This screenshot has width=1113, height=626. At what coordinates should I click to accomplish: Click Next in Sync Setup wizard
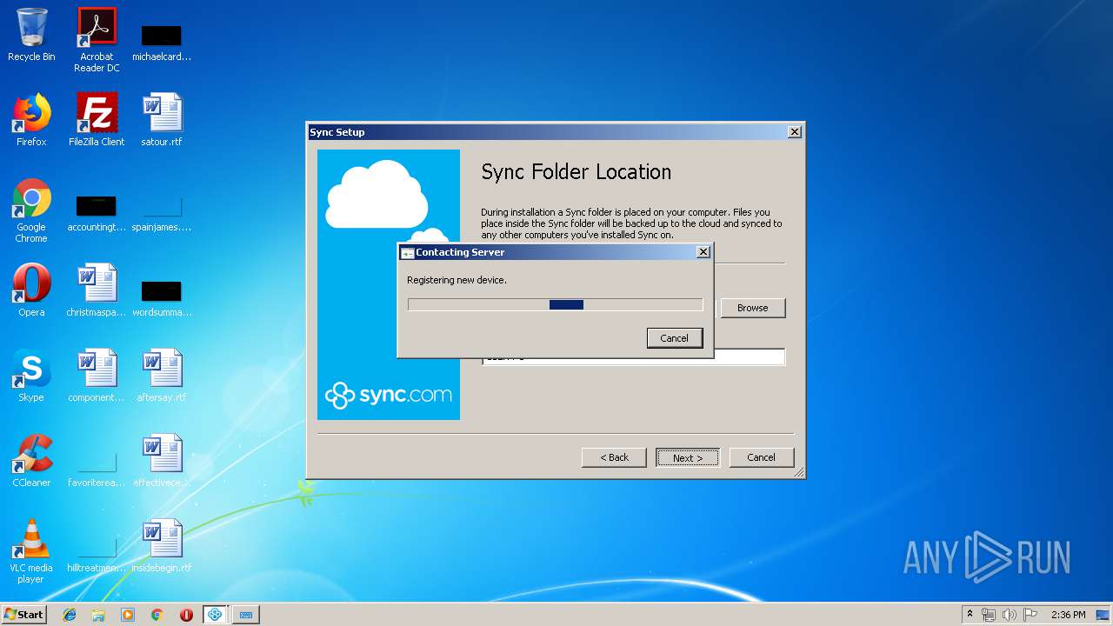(x=688, y=457)
